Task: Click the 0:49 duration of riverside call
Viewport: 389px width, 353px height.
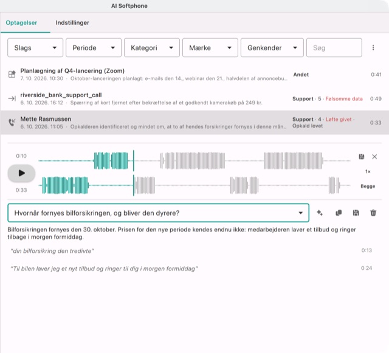Action: 376,99
